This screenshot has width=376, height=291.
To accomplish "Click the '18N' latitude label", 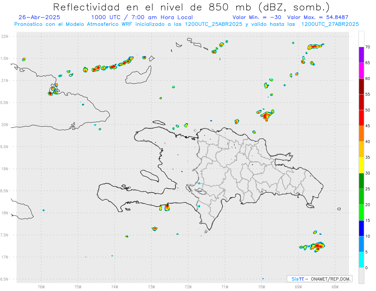I will coord(5,213).
